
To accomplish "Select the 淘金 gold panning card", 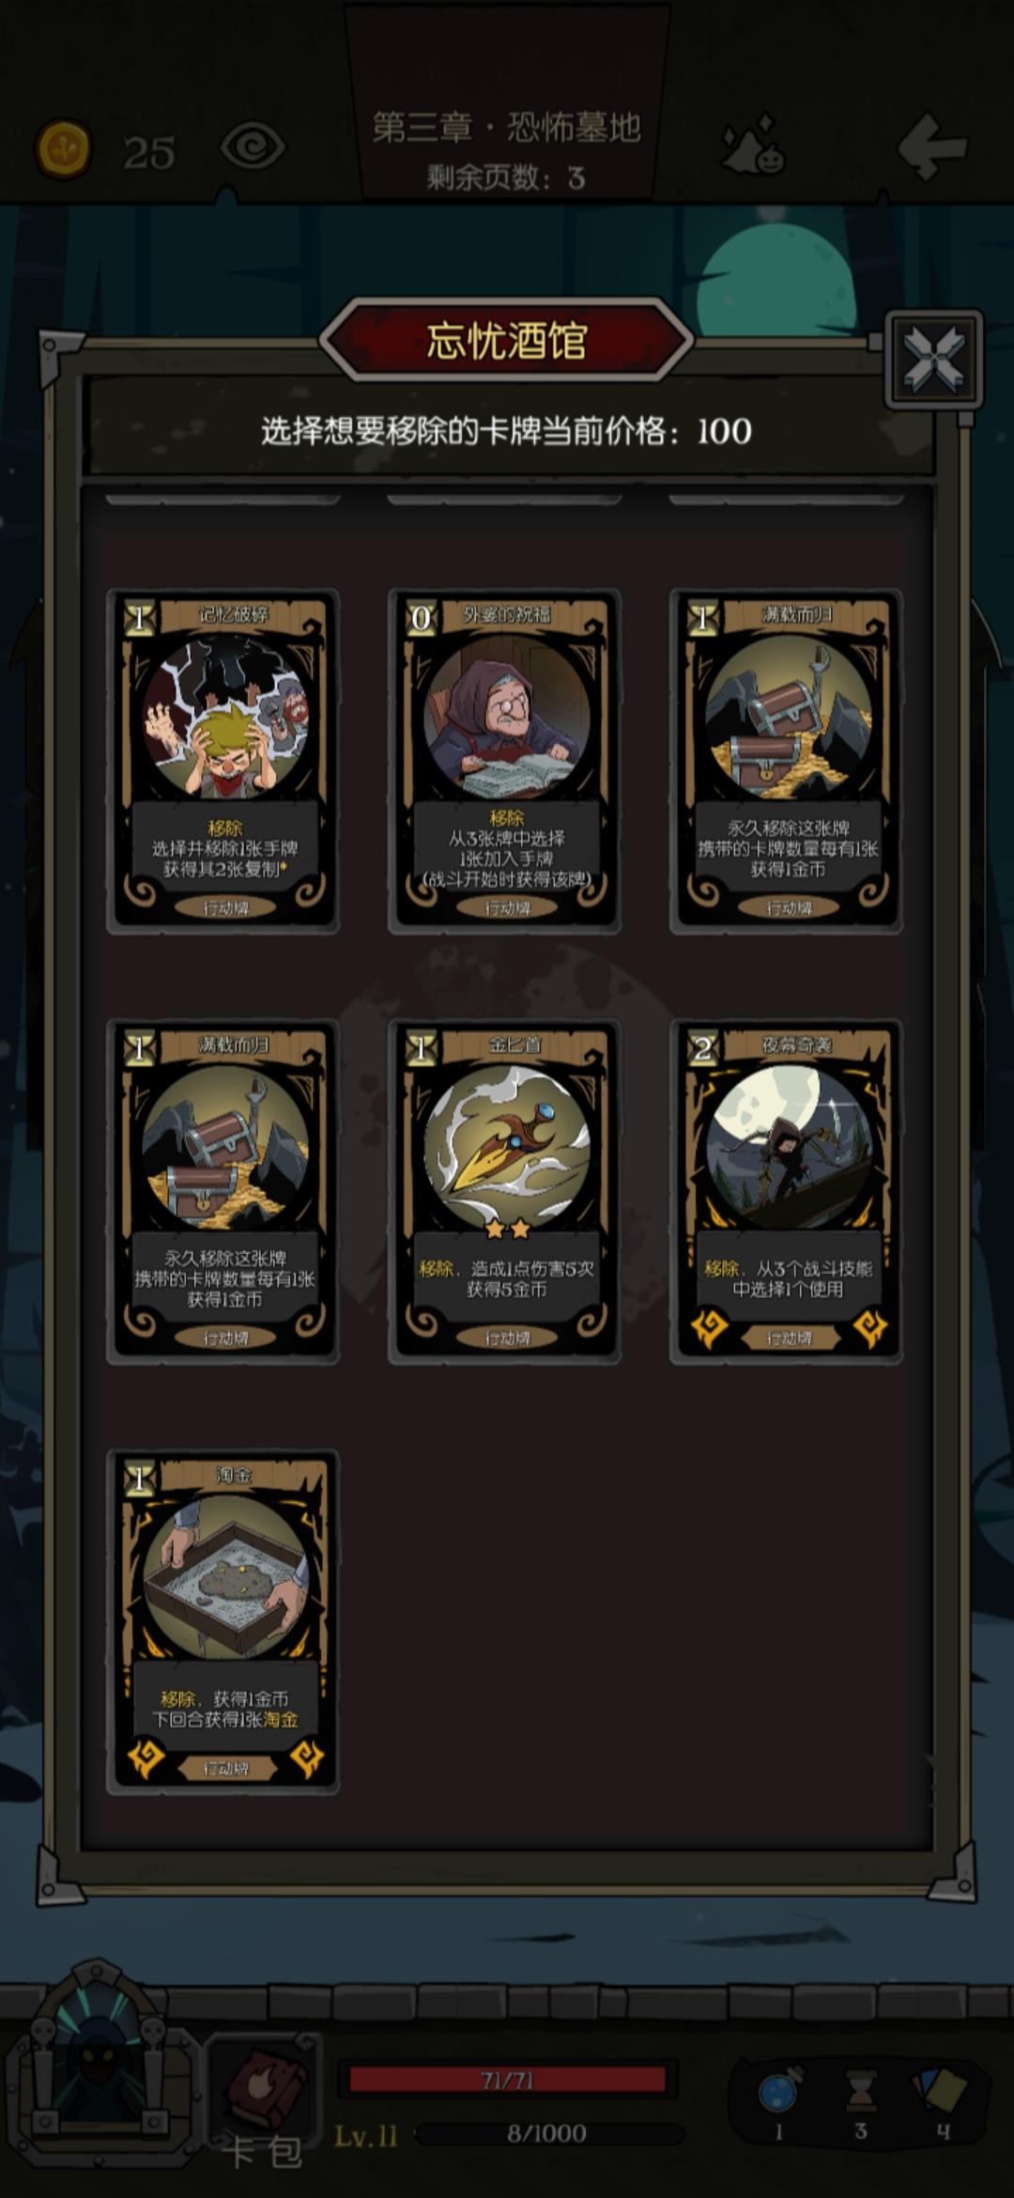I will click(223, 1622).
